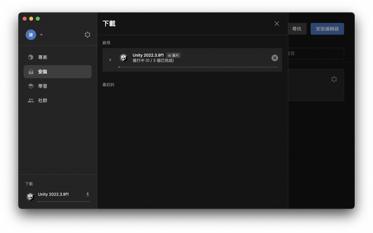The height and width of the screenshot is (233, 373).
Task: Click the green fullscreen window button
Action: tap(38, 19)
